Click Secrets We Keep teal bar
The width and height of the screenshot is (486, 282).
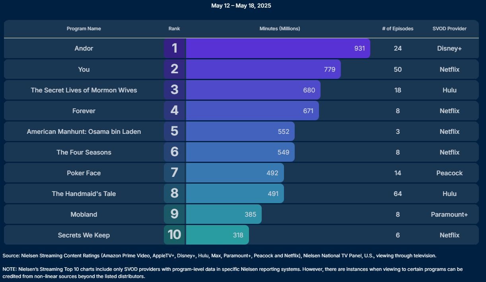[218, 235]
